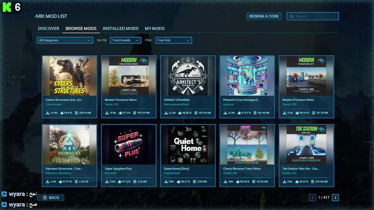Go to the My Mods tab
Image resolution: width=374 pixels, height=210 pixels.
(x=155, y=29)
